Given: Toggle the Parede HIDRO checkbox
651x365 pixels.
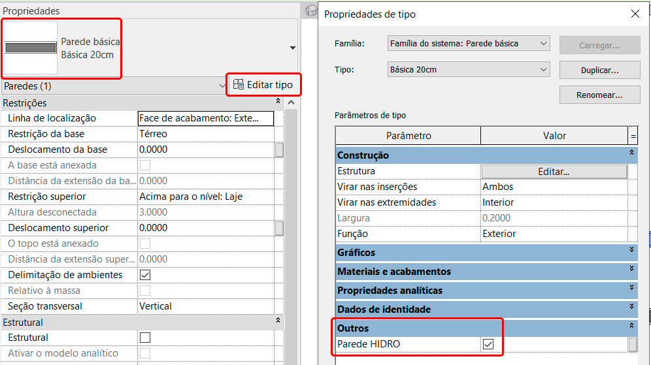Looking at the screenshot, I should (x=488, y=344).
